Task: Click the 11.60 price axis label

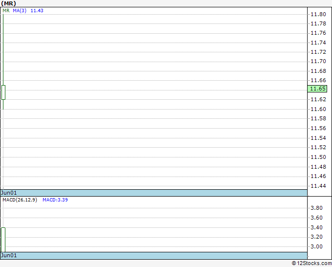Action: [318, 109]
